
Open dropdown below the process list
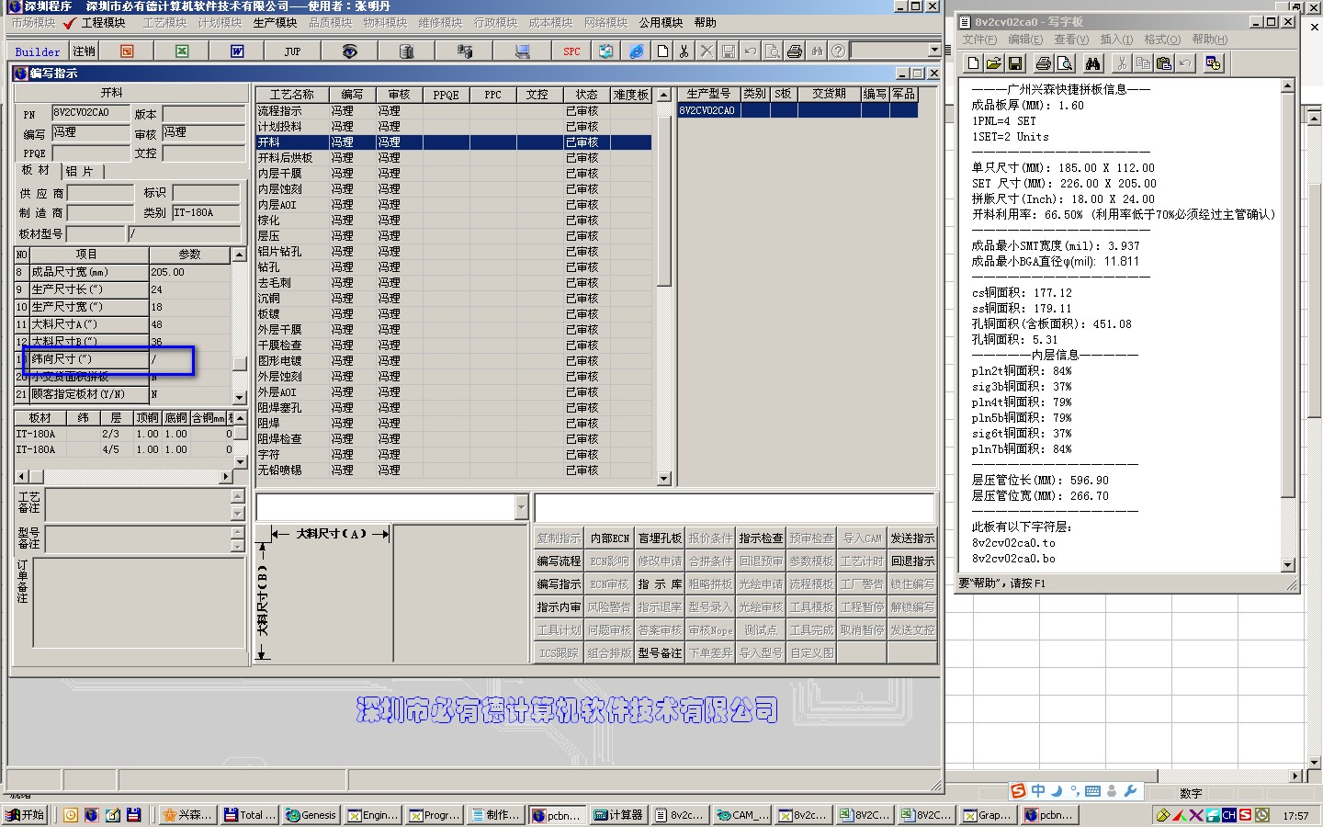coord(521,507)
